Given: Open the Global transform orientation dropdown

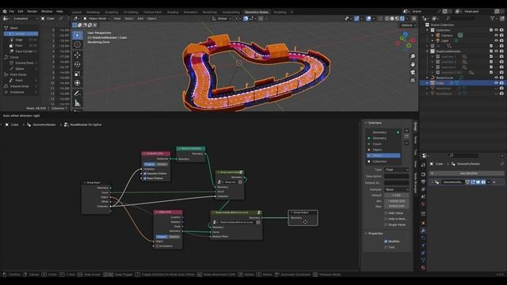Looking at the screenshot, I should (222, 18).
